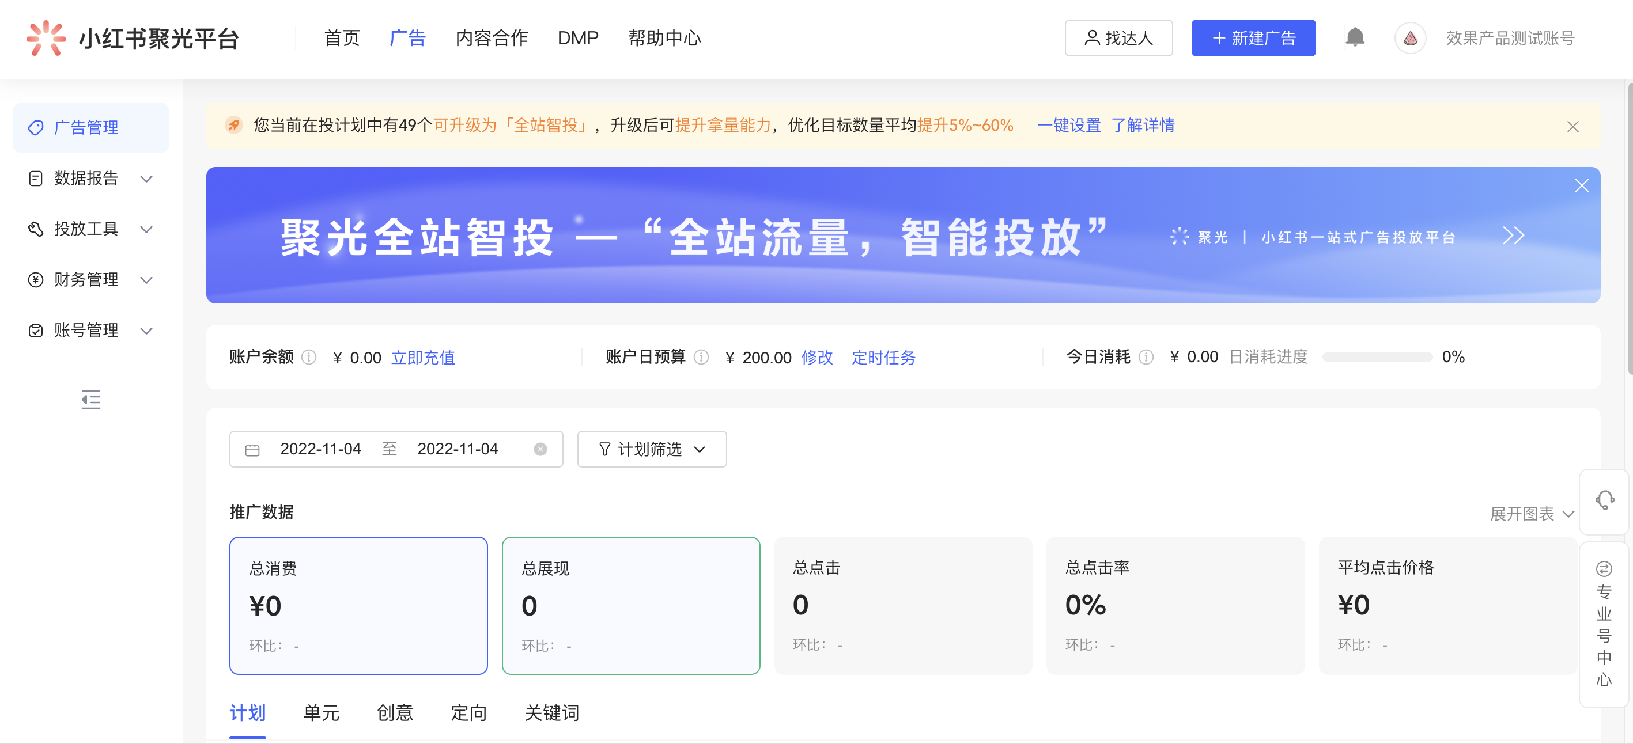The width and height of the screenshot is (1633, 744).
Task: Click the 一键设置 link
Action: (1069, 125)
